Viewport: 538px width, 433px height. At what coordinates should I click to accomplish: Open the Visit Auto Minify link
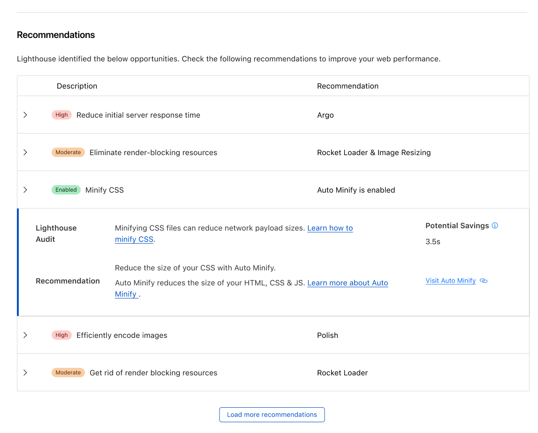coord(450,281)
